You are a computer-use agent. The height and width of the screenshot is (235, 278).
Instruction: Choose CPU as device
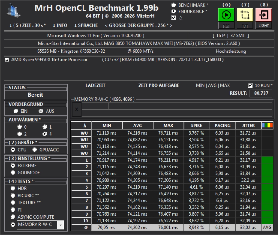13,150
